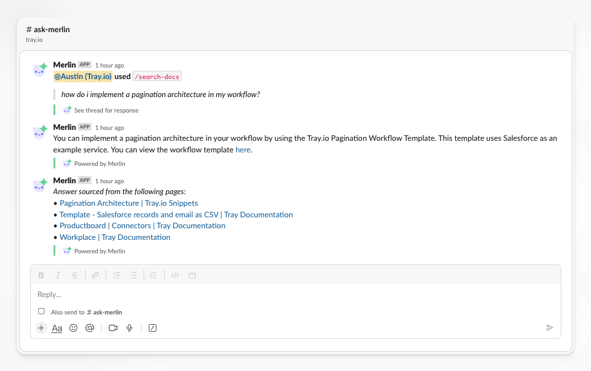The height and width of the screenshot is (371, 591).
Task: Click Merlin avatar on first message
Action: click(x=41, y=69)
